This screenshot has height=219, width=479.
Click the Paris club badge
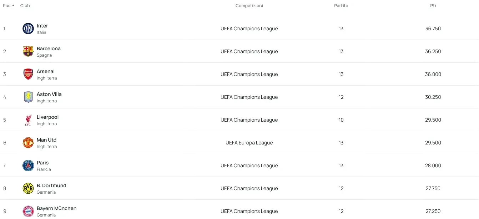click(x=28, y=165)
